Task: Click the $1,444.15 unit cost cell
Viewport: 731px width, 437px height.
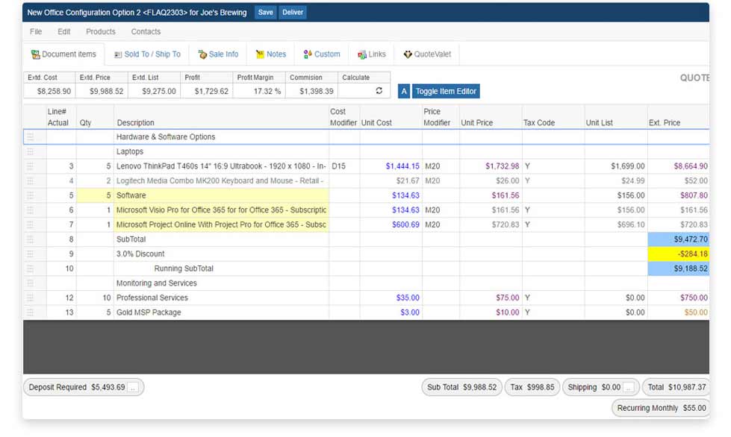Action: click(x=391, y=166)
